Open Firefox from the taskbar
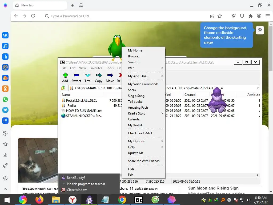This screenshot has height=205, width=273. pyautogui.click(x=39, y=200)
